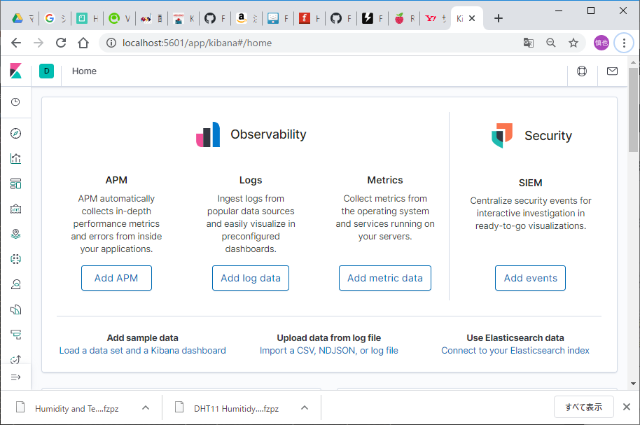
Task: Switch to the raspberry icon tab
Action: point(404,18)
